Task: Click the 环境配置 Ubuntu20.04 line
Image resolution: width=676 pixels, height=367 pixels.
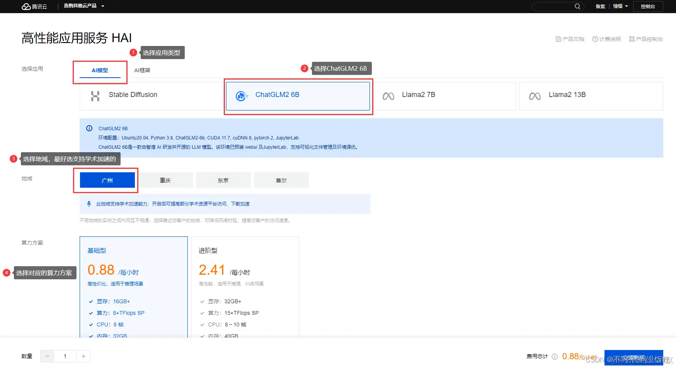Action: click(x=198, y=138)
